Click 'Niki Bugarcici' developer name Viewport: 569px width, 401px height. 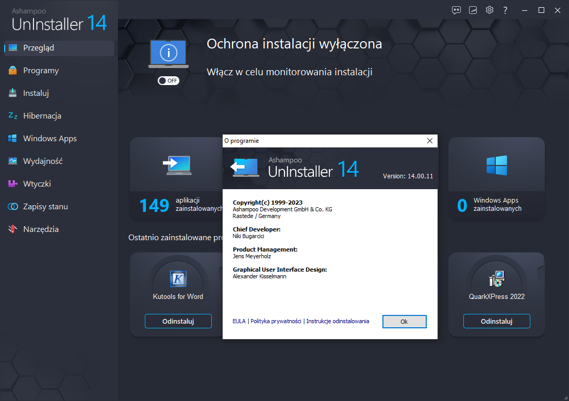(x=248, y=236)
